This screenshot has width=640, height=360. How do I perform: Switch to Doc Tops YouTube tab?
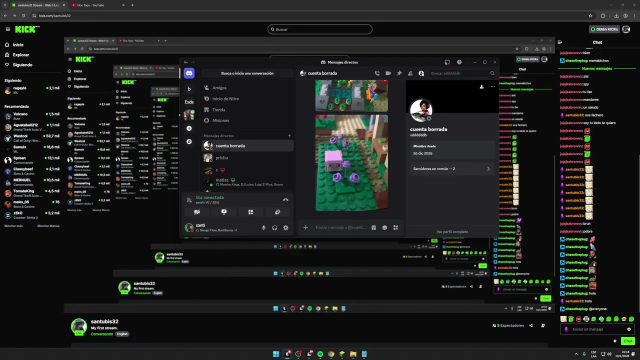click(x=97, y=5)
